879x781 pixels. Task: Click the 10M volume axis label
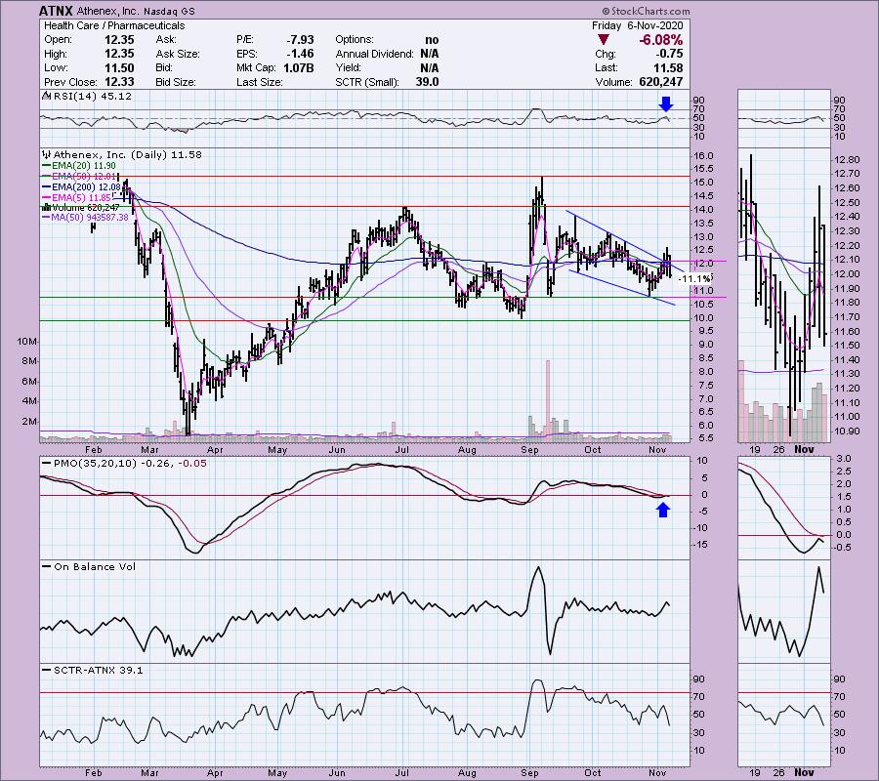point(26,341)
